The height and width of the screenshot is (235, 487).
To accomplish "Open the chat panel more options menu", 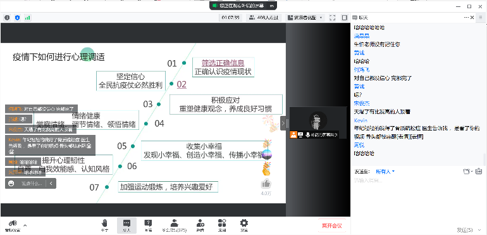I will pyautogui.click(x=467, y=18).
